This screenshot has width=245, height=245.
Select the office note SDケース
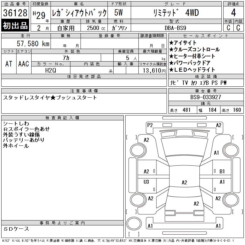16,229
